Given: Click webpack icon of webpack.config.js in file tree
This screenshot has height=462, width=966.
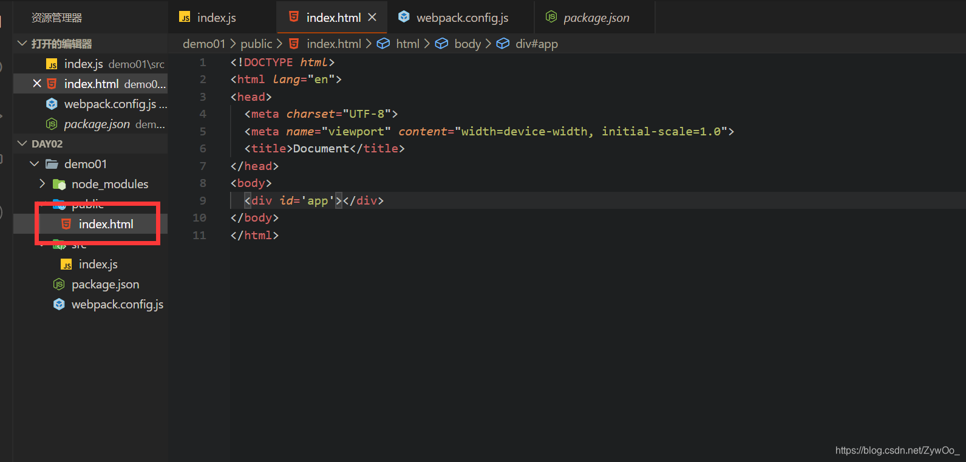Looking at the screenshot, I should [59, 304].
